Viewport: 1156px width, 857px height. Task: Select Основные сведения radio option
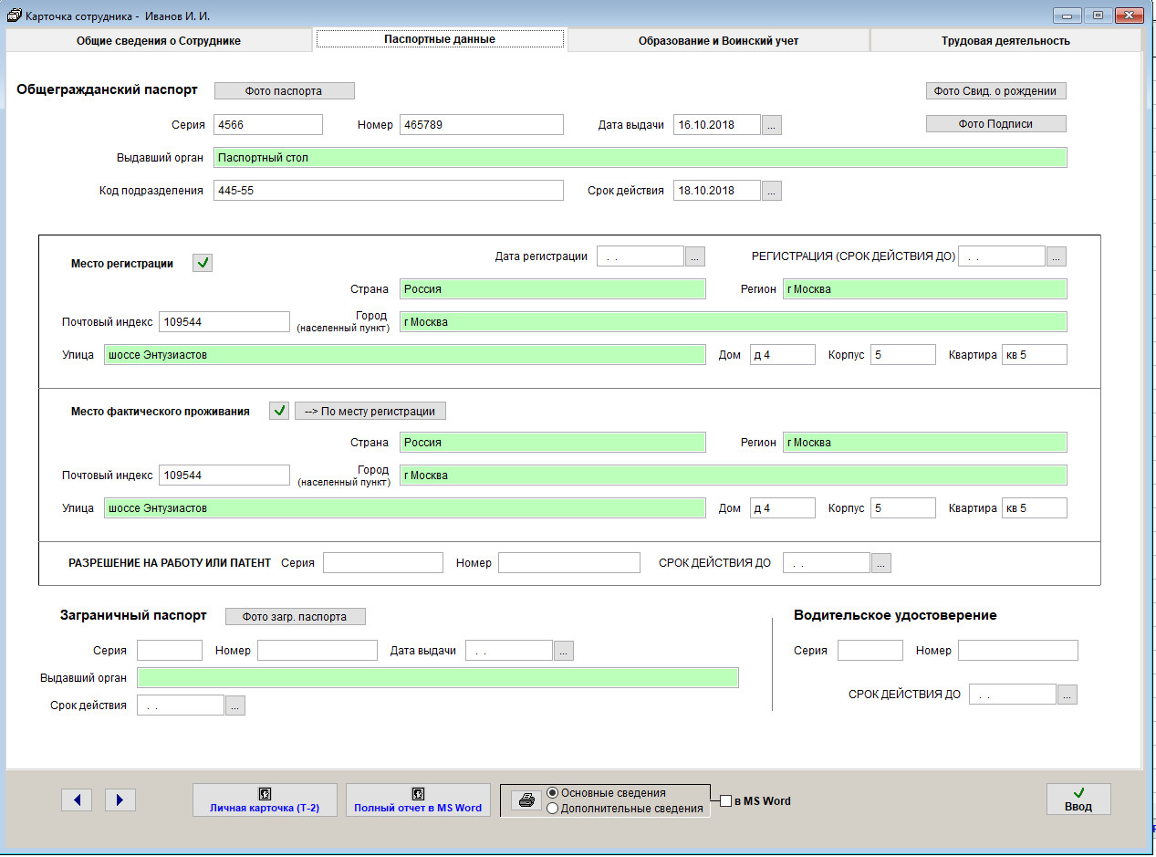coord(552,793)
